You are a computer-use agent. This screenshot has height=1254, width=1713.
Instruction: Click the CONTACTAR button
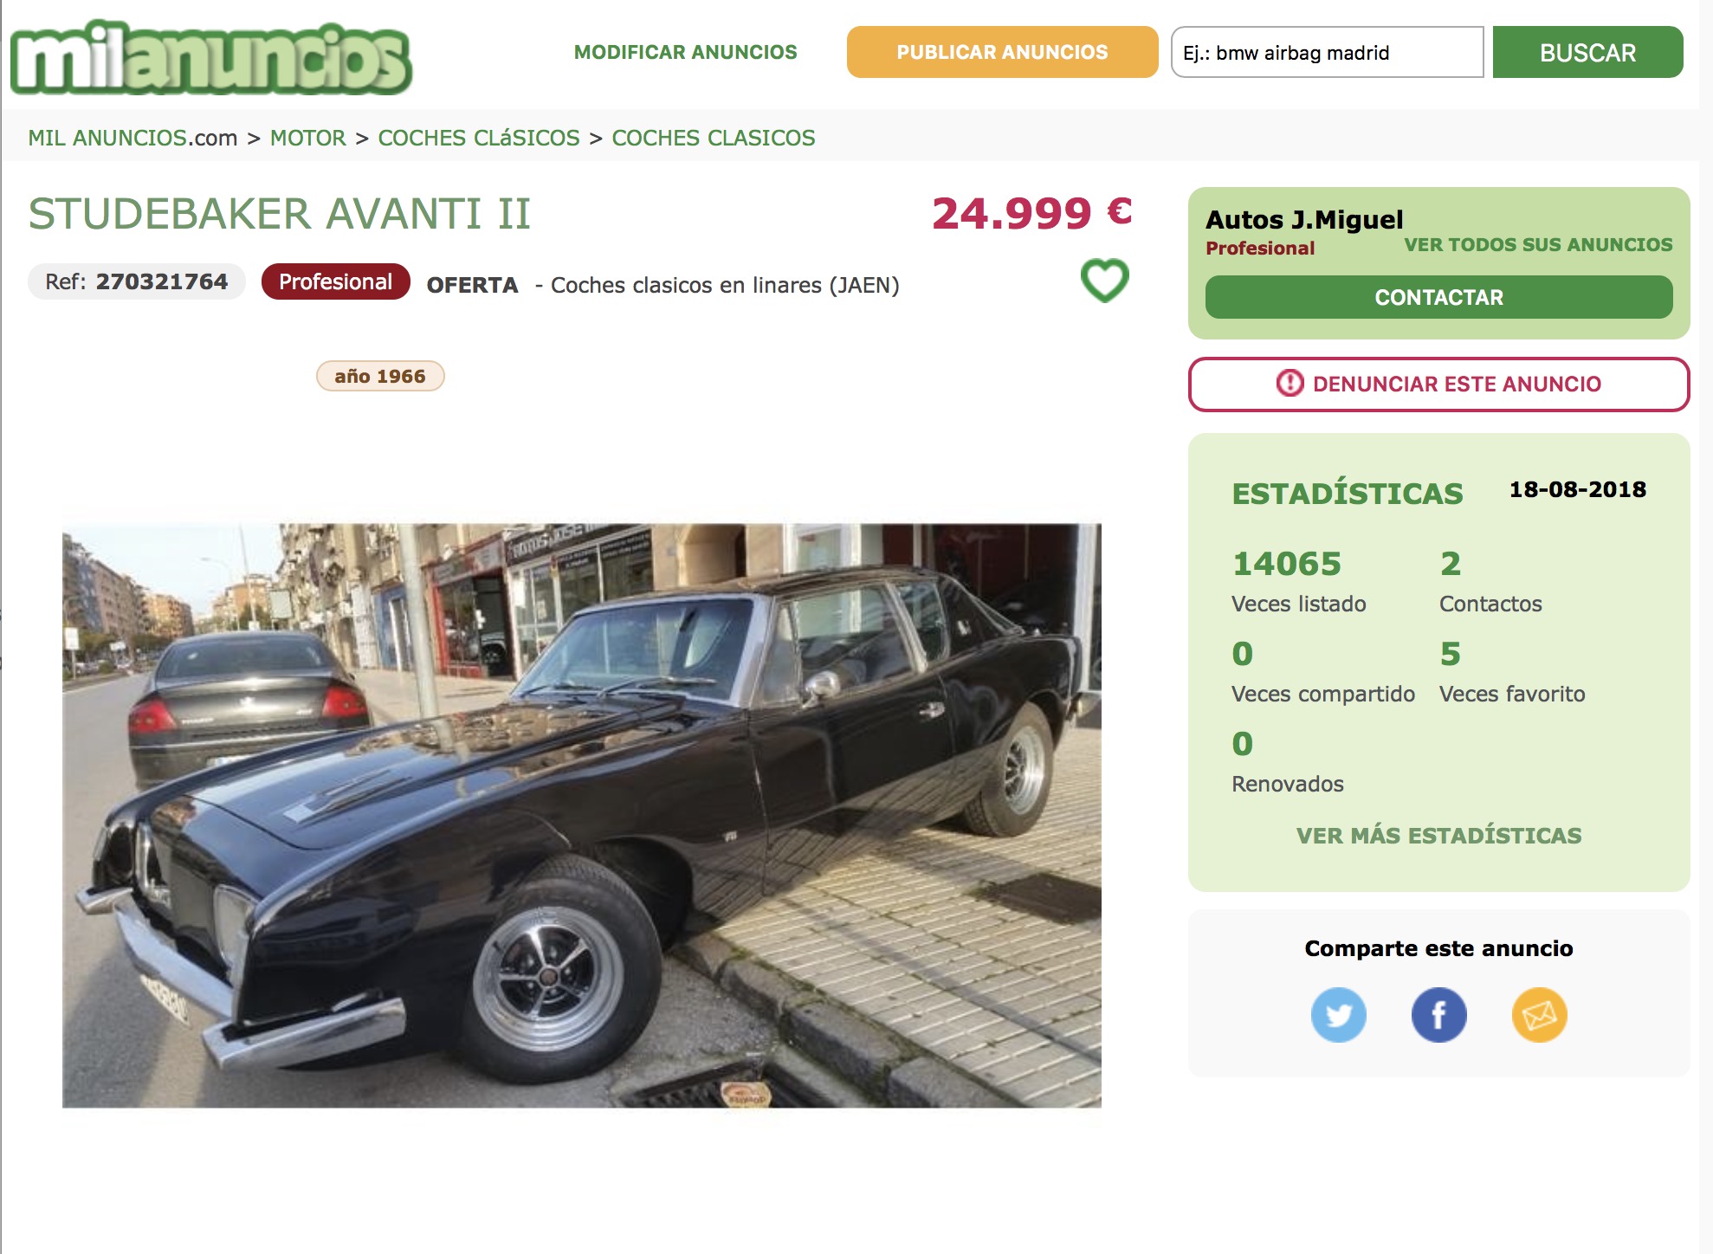point(1438,297)
